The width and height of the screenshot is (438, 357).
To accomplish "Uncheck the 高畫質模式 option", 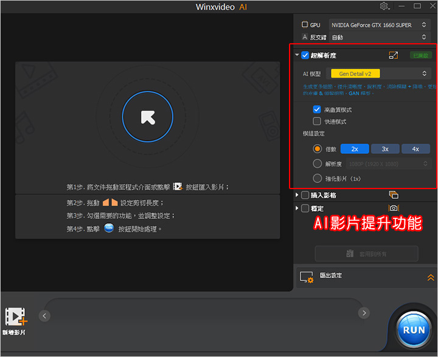I will pos(317,109).
